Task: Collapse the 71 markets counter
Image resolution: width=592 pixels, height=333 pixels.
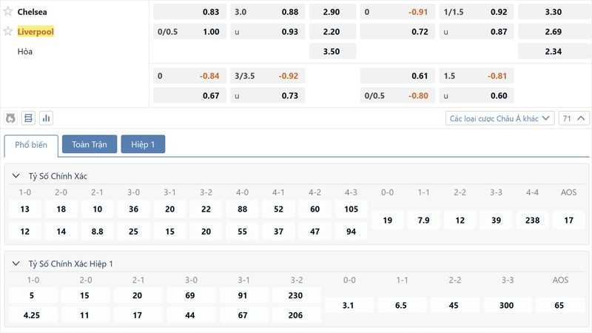Action: [575, 118]
